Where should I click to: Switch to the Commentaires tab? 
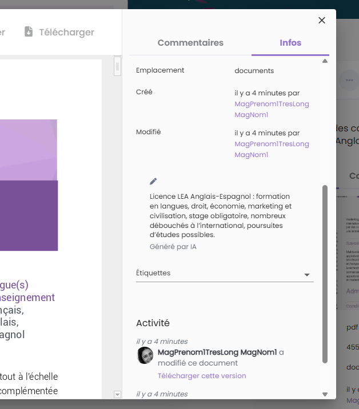coord(190,43)
